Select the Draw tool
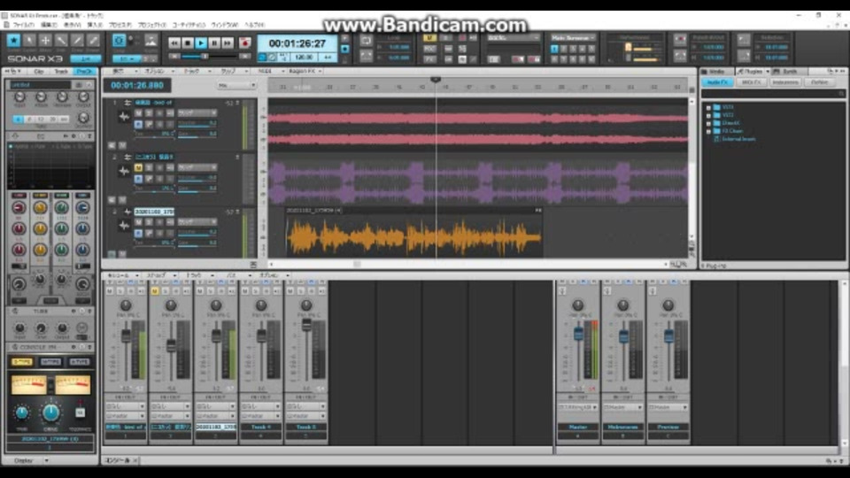 (78, 40)
